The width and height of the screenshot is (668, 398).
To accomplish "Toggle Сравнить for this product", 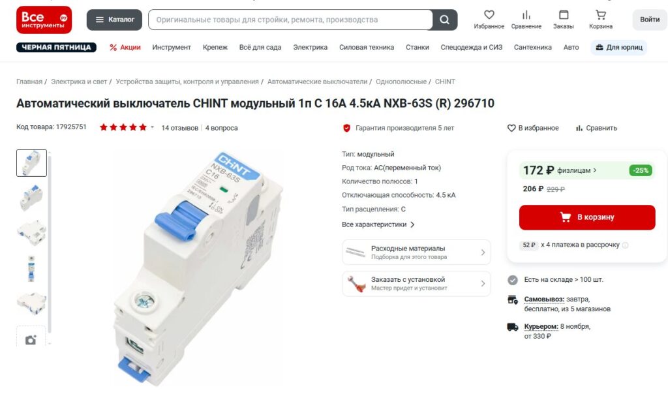I will pyautogui.click(x=596, y=128).
